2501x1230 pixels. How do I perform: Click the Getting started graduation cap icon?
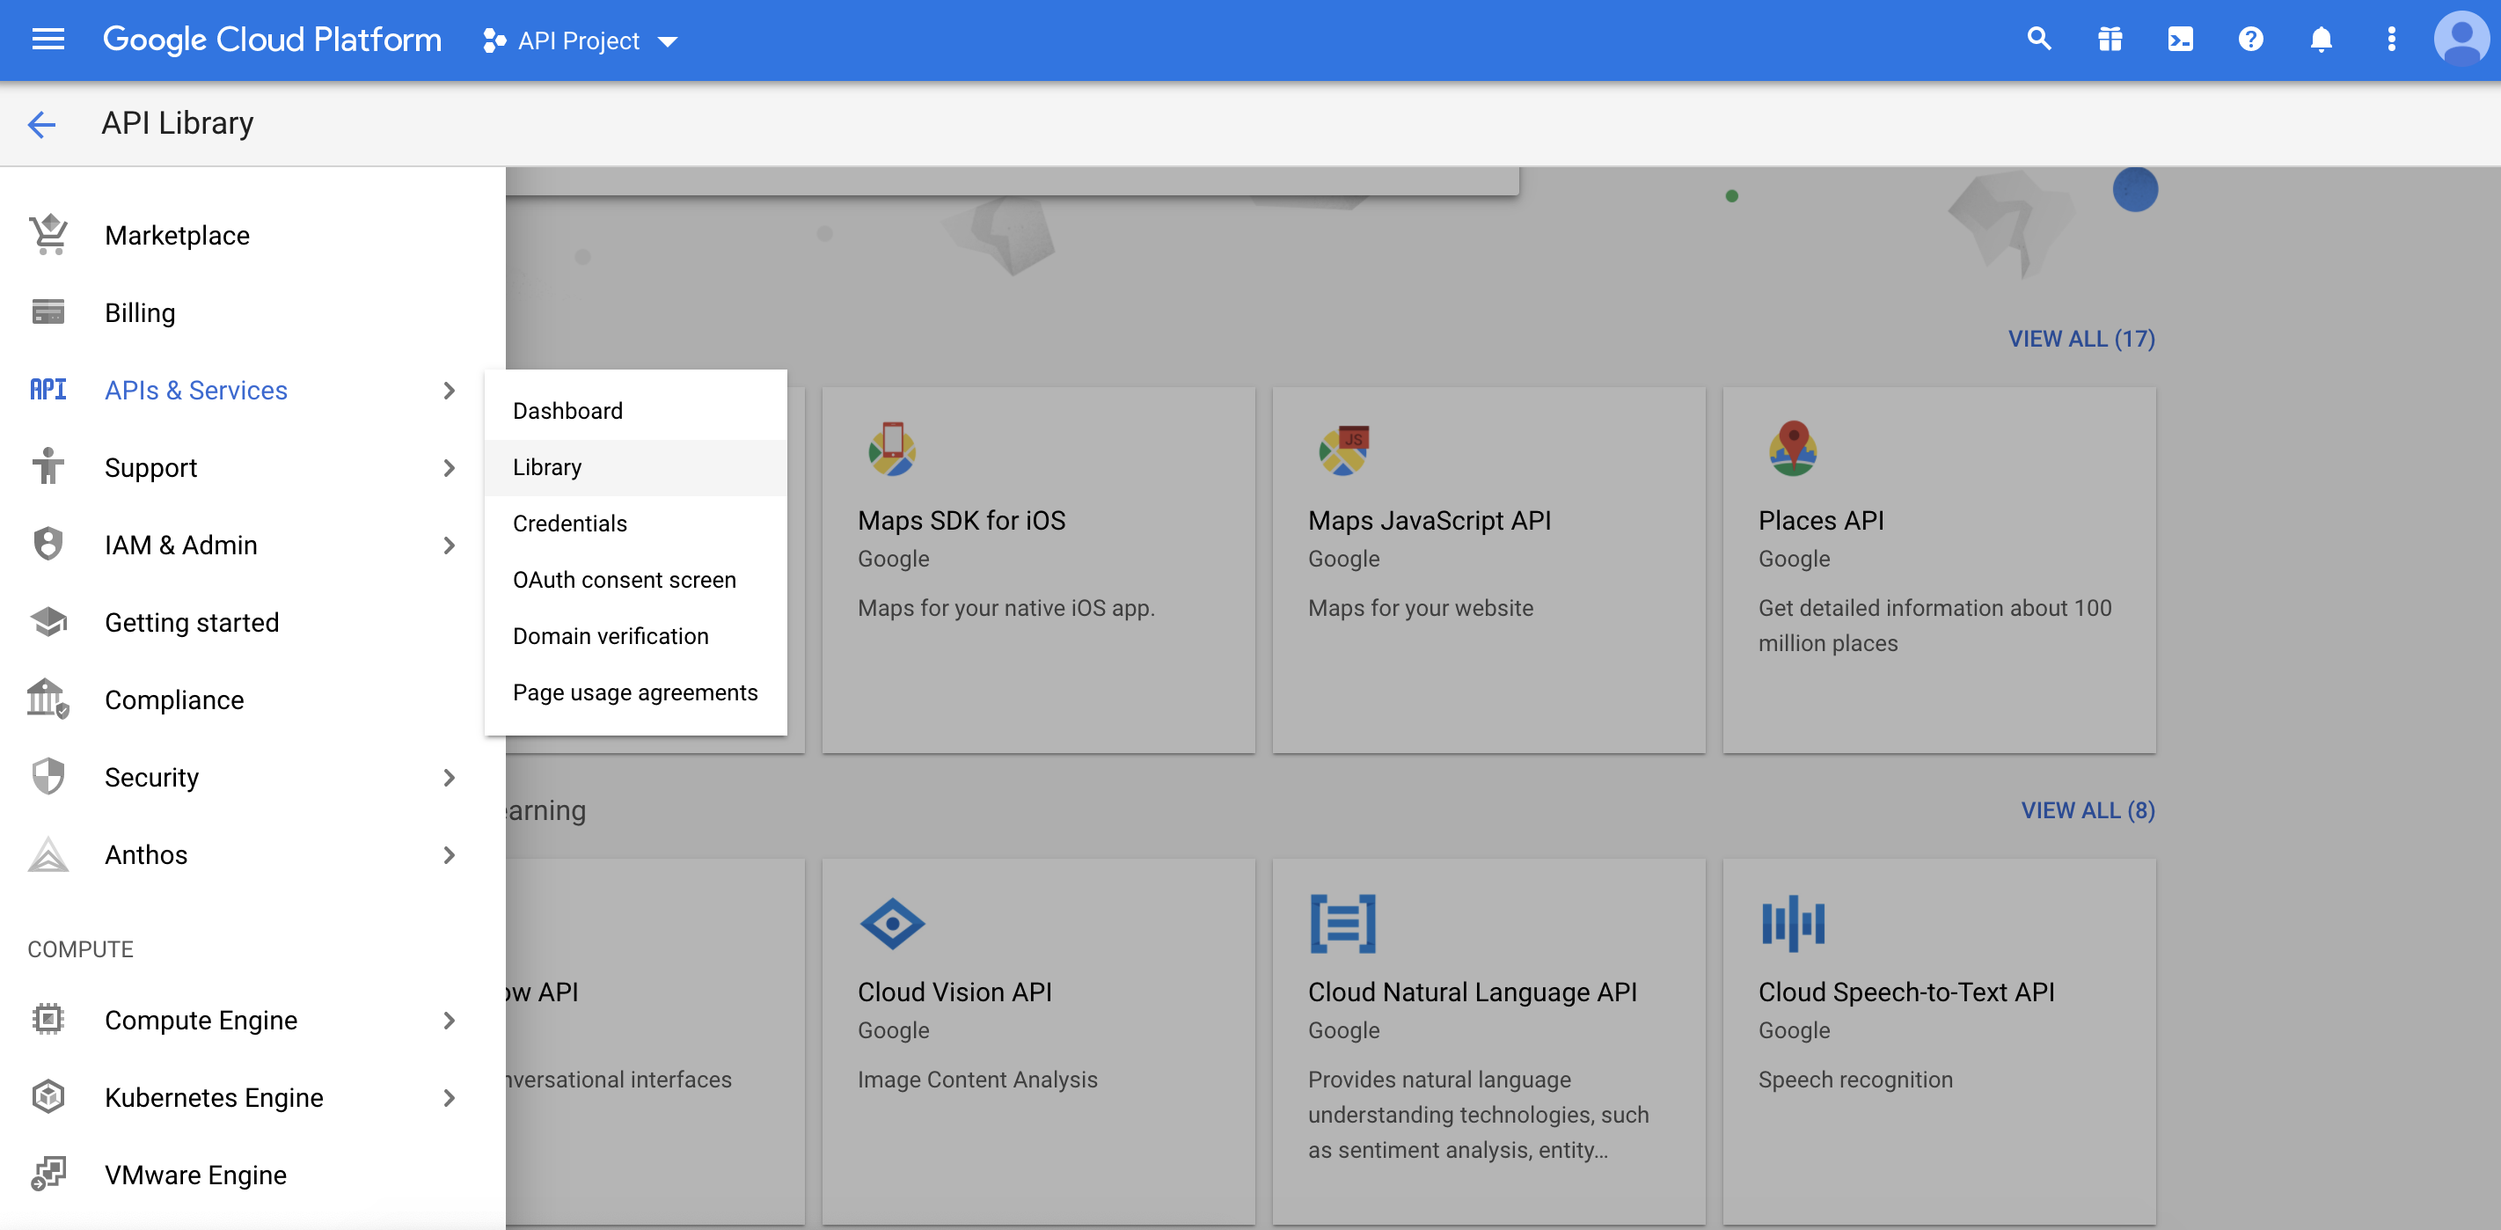point(48,622)
